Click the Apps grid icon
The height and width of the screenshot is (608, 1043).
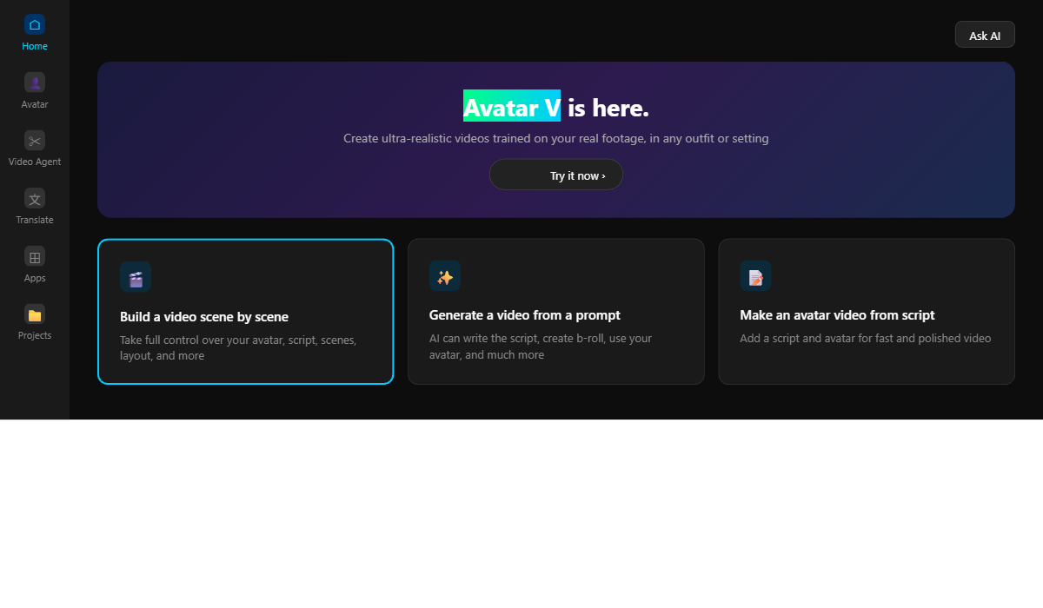click(x=35, y=256)
